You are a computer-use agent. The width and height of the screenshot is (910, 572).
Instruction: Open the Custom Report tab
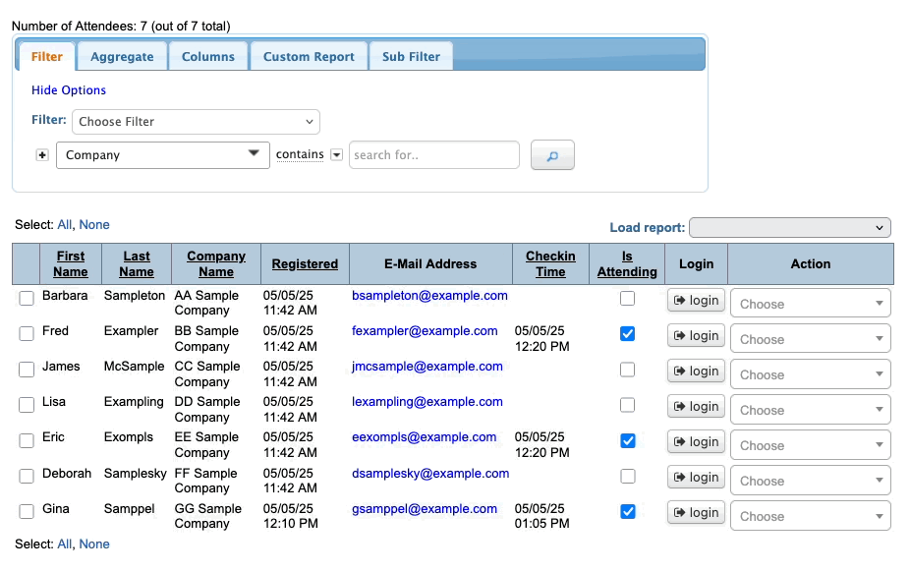click(x=309, y=56)
